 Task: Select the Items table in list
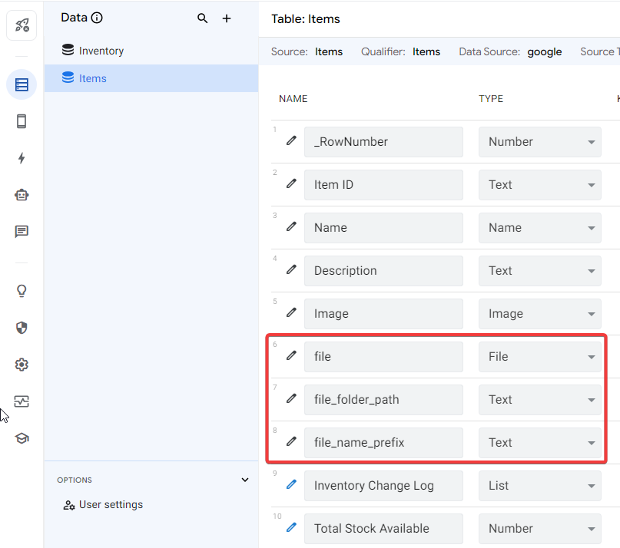(x=92, y=78)
